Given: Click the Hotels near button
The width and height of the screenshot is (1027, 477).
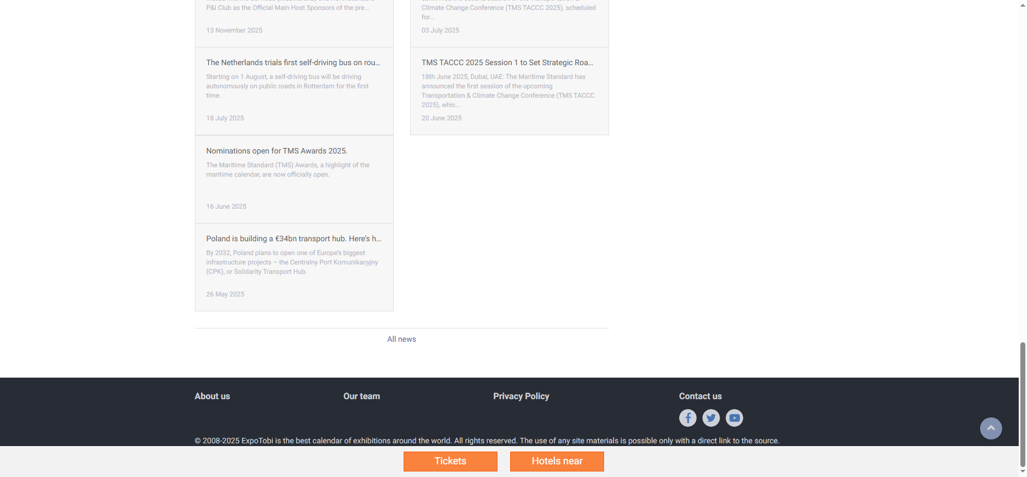Looking at the screenshot, I should tap(557, 461).
